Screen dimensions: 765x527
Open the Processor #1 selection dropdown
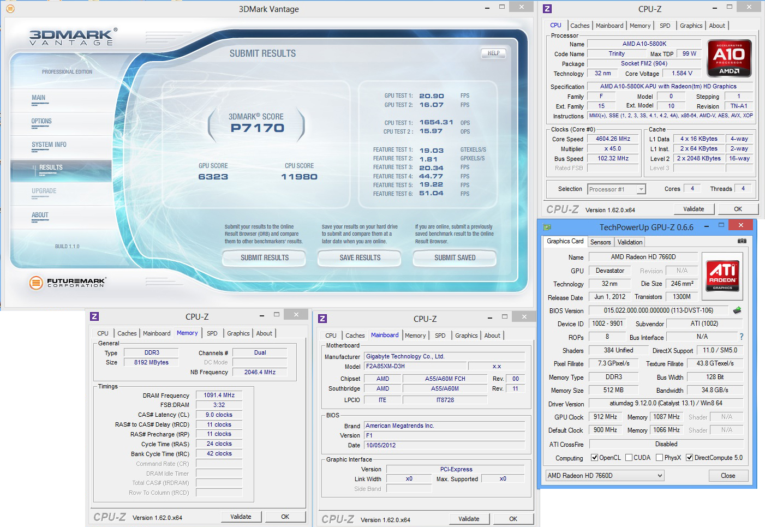(617, 189)
